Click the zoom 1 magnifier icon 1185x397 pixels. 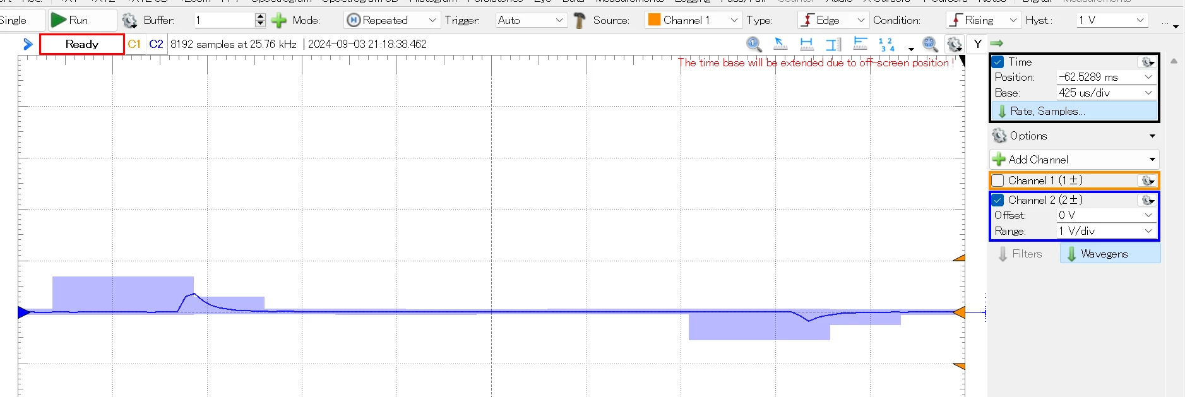pyautogui.click(x=754, y=44)
